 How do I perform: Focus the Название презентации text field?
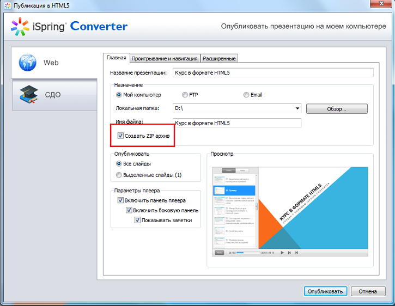[x=273, y=72]
